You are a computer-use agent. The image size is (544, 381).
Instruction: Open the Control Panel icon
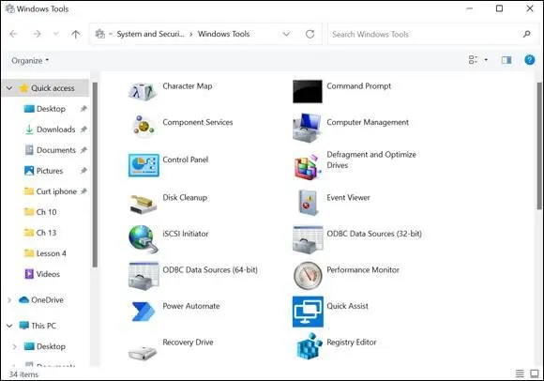pyautogui.click(x=144, y=165)
